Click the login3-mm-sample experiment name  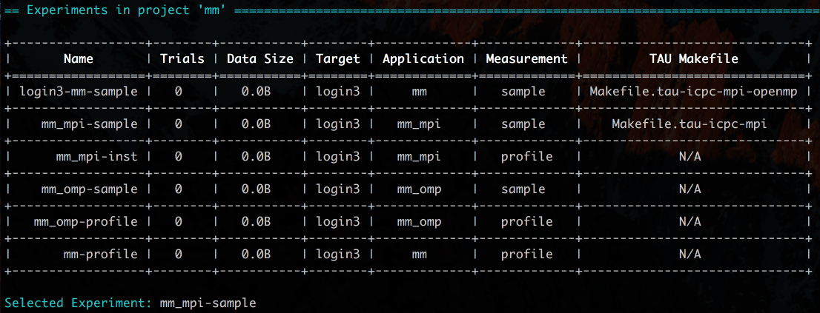(79, 91)
